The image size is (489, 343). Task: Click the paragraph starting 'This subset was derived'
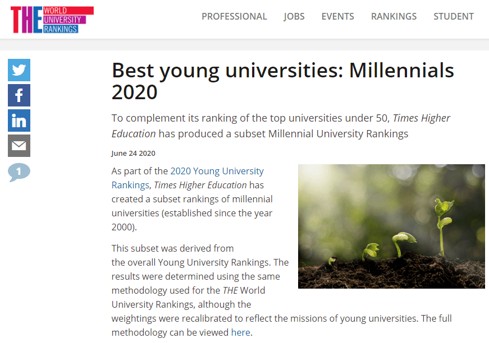282,290
